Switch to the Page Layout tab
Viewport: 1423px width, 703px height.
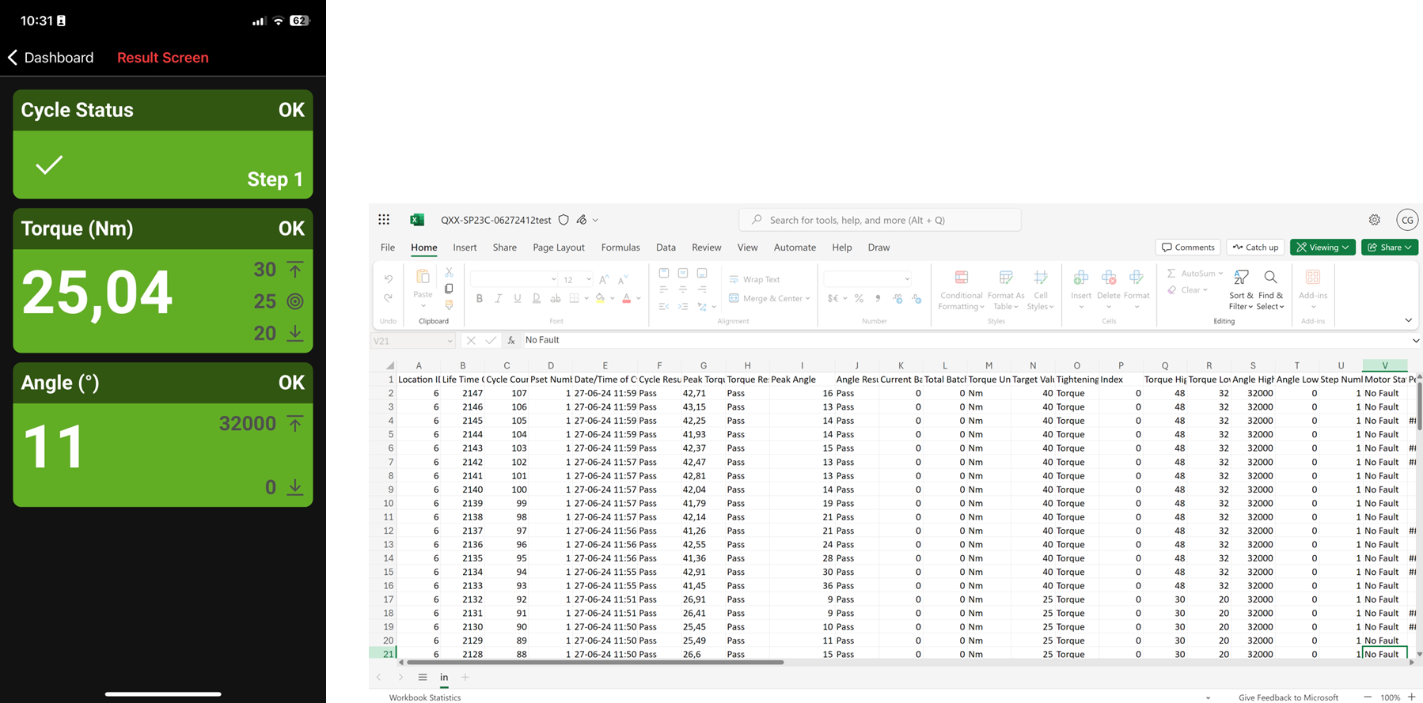[x=558, y=248]
